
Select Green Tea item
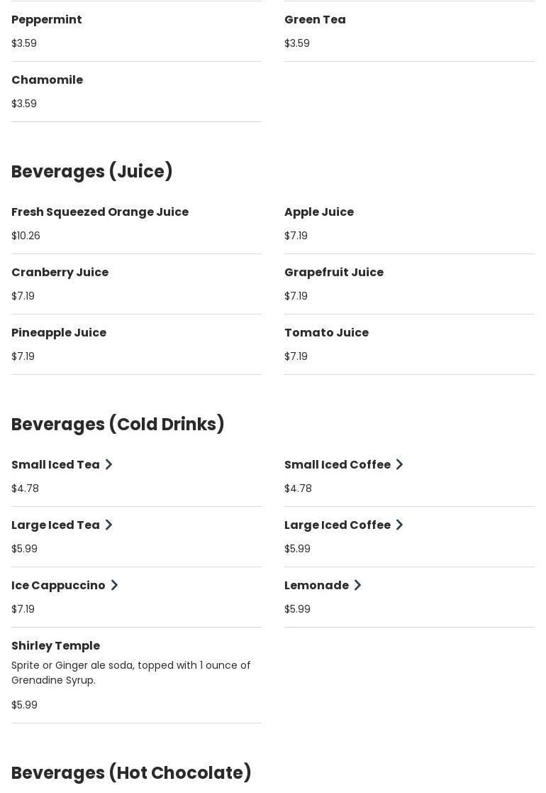click(315, 19)
